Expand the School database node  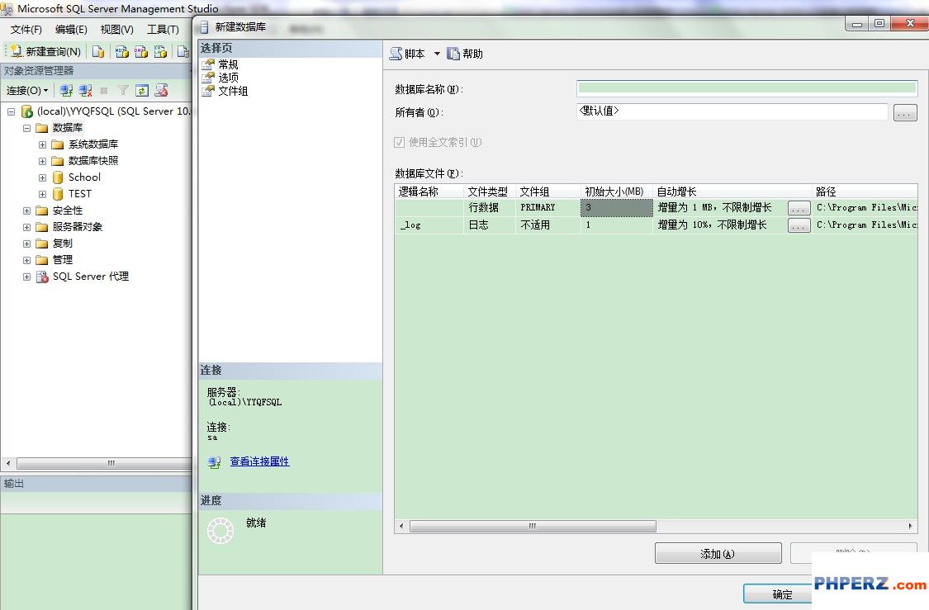(42, 177)
